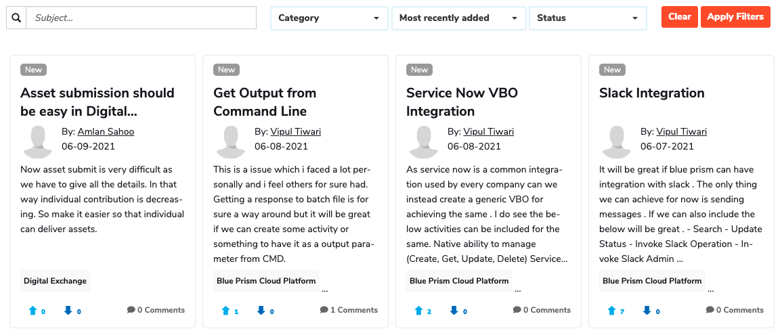Select the Digital Exchange category tag
Image resolution: width=782 pixels, height=333 pixels.
pos(55,281)
